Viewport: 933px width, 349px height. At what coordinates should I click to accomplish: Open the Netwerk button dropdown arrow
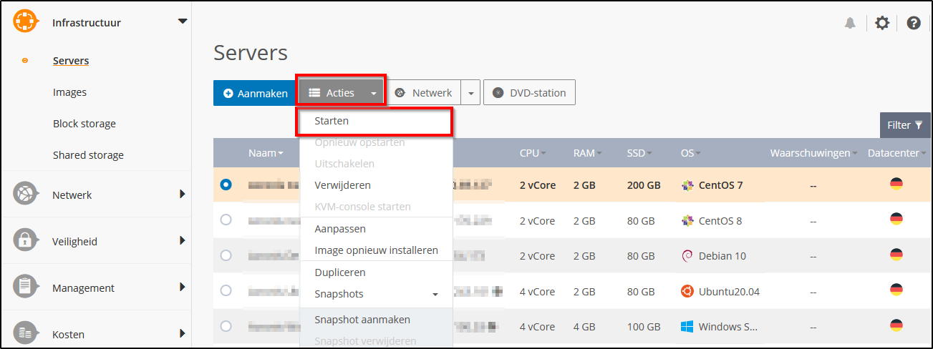pyautogui.click(x=470, y=93)
